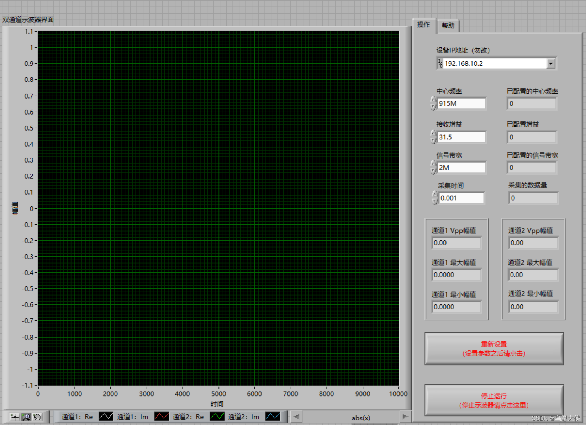Screen dimensions: 586x425
Task: Switch to the 帮助 tab
Action: coord(448,25)
